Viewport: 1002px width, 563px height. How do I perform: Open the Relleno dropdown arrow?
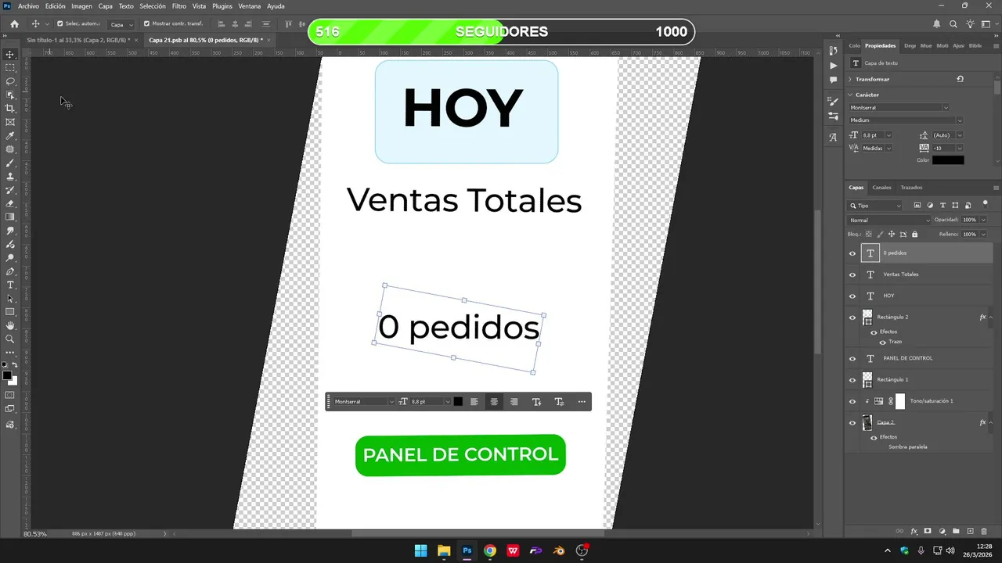tap(983, 234)
